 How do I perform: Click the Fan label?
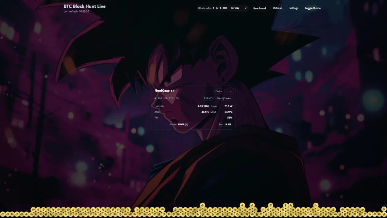[x=156, y=118]
